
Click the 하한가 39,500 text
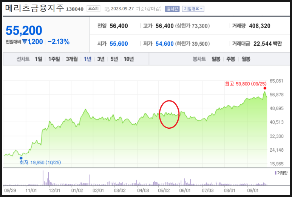pos(192,44)
